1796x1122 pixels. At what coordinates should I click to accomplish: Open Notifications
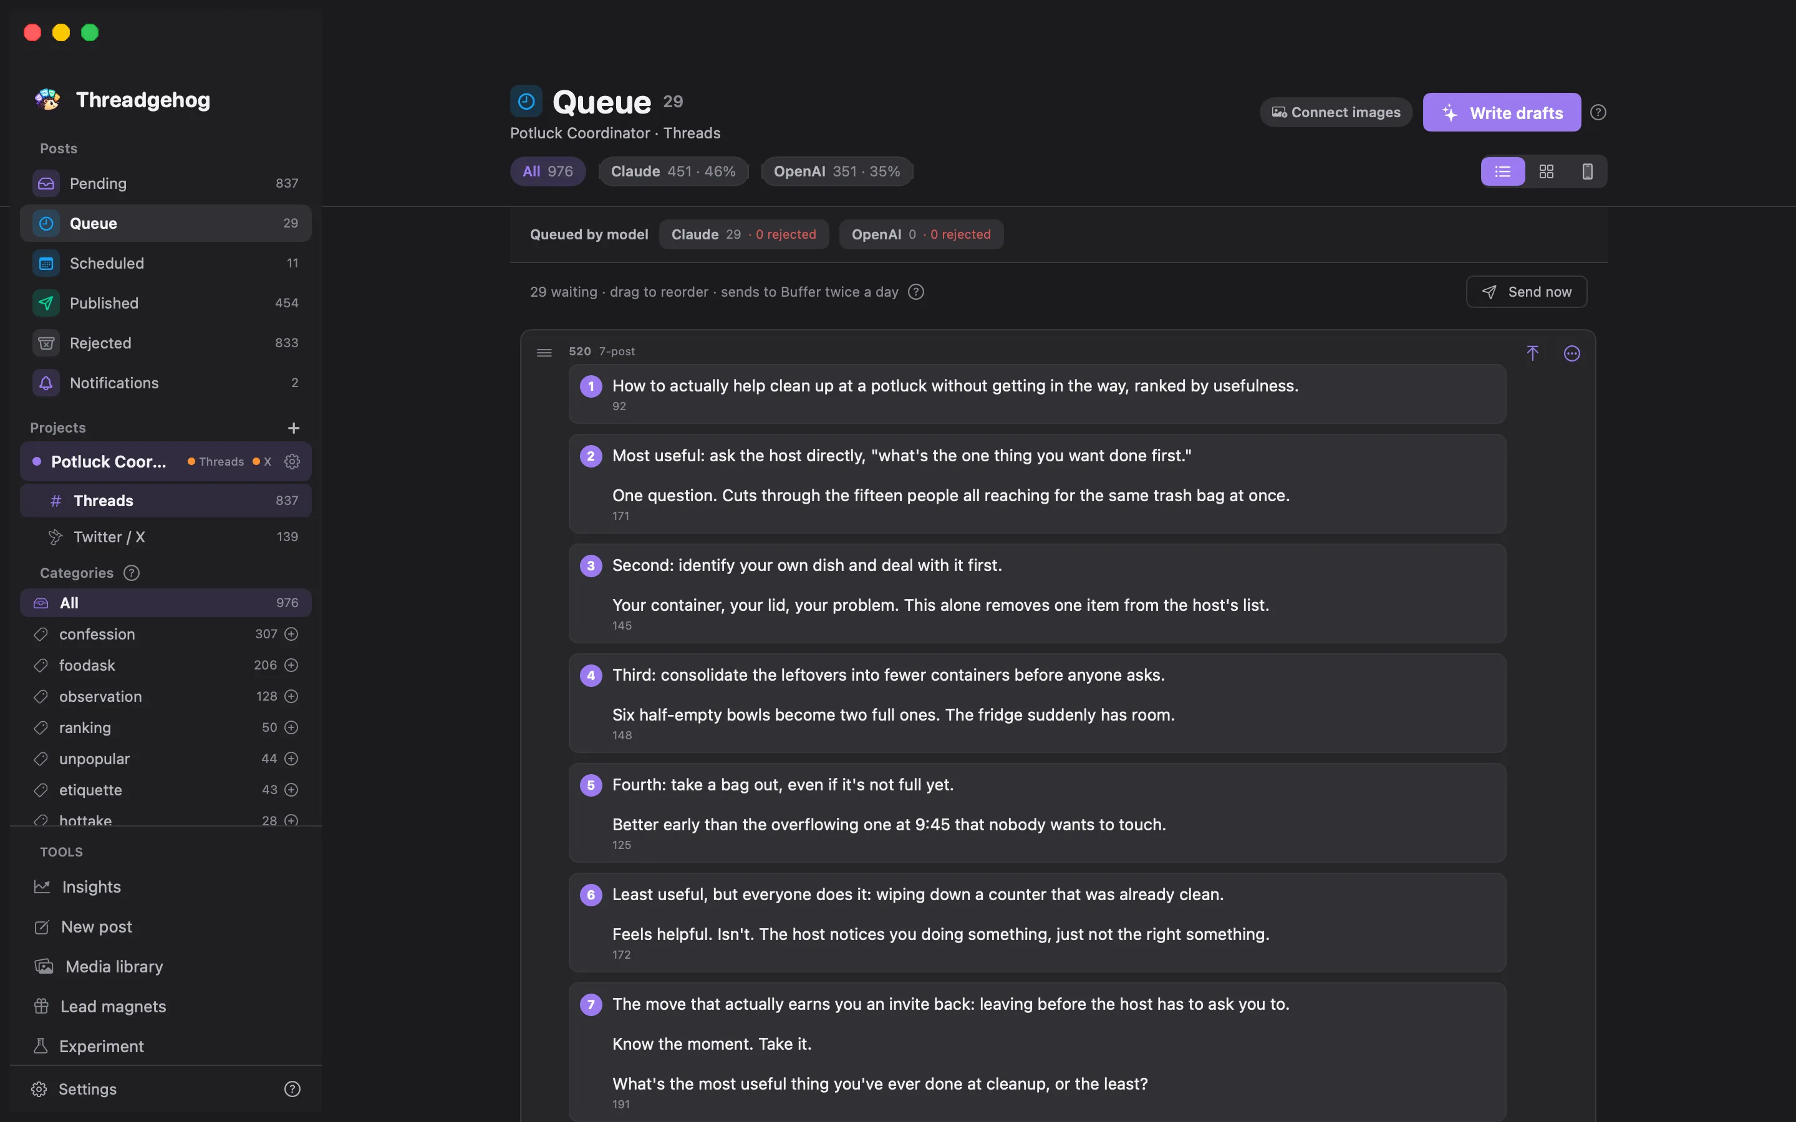[165, 383]
